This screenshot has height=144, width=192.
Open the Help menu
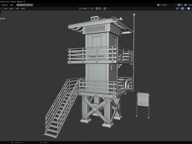pos(12,5)
